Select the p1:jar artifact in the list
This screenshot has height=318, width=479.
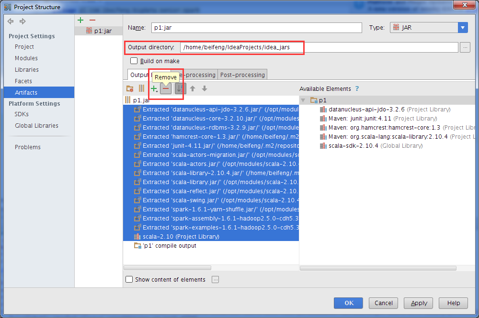pos(99,31)
